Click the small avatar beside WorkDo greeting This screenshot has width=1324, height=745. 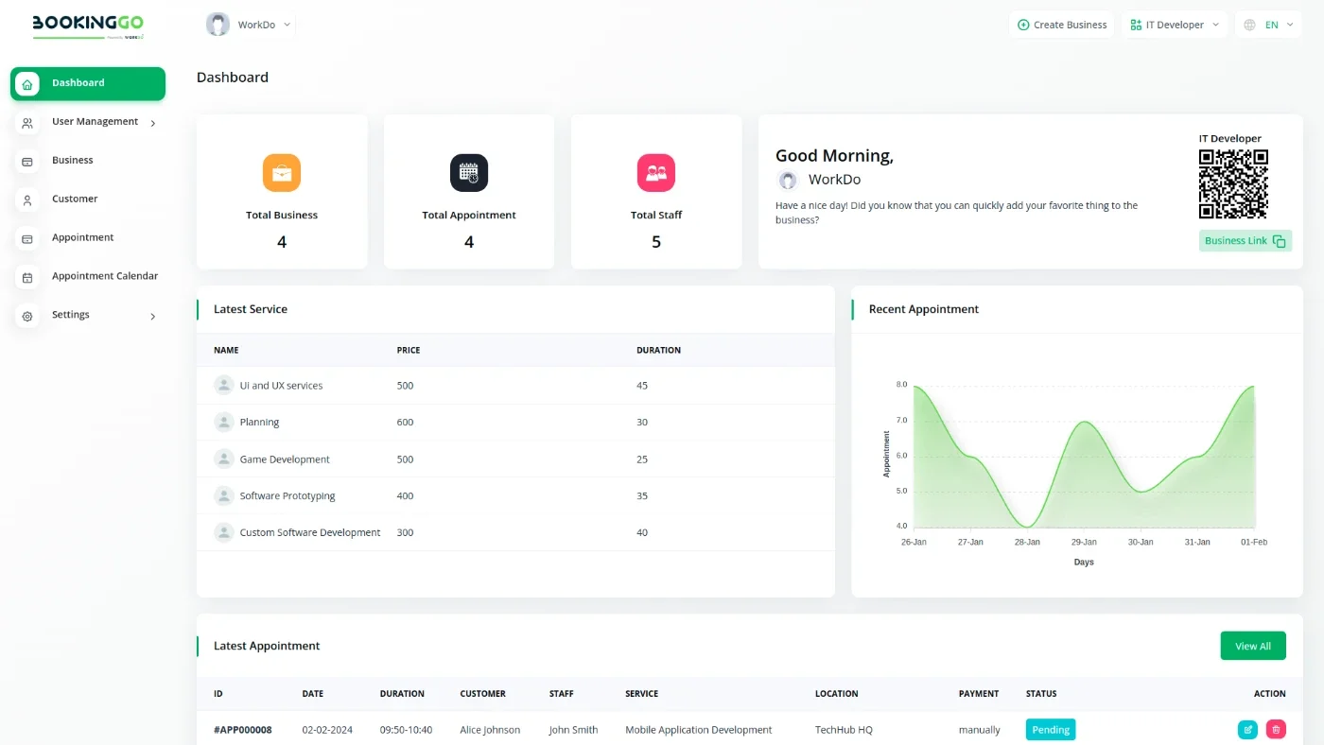pos(788,180)
